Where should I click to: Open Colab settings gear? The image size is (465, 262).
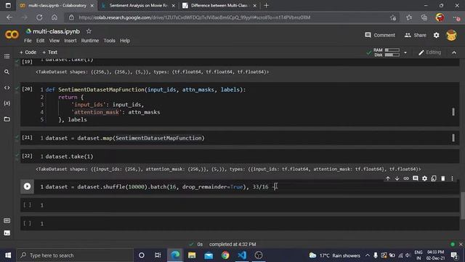(x=436, y=35)
